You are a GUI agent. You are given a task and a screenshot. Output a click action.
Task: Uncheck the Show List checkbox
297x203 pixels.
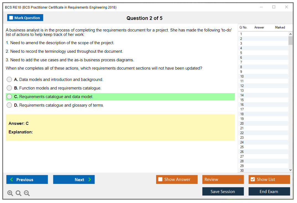[253, 180]
